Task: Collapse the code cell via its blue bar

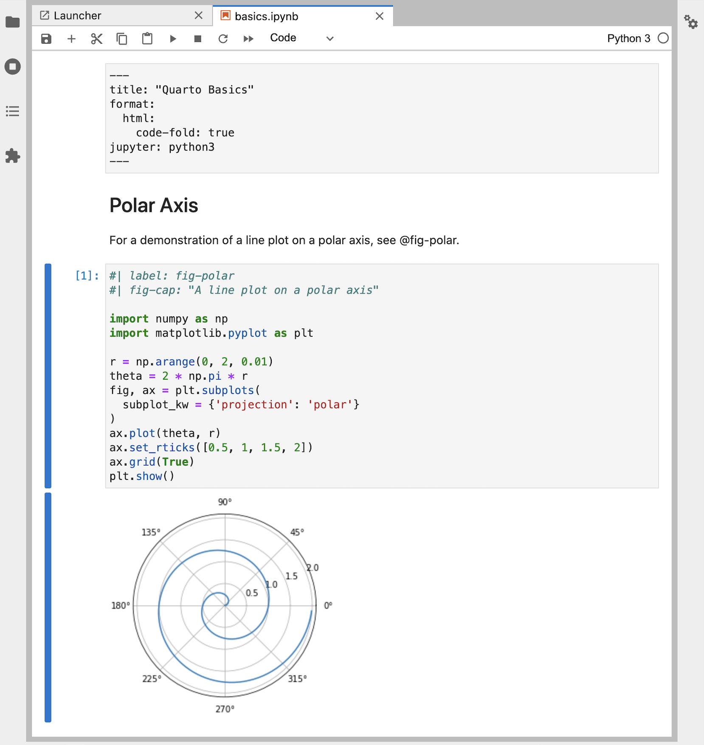Action: click(x=48, y=376)
